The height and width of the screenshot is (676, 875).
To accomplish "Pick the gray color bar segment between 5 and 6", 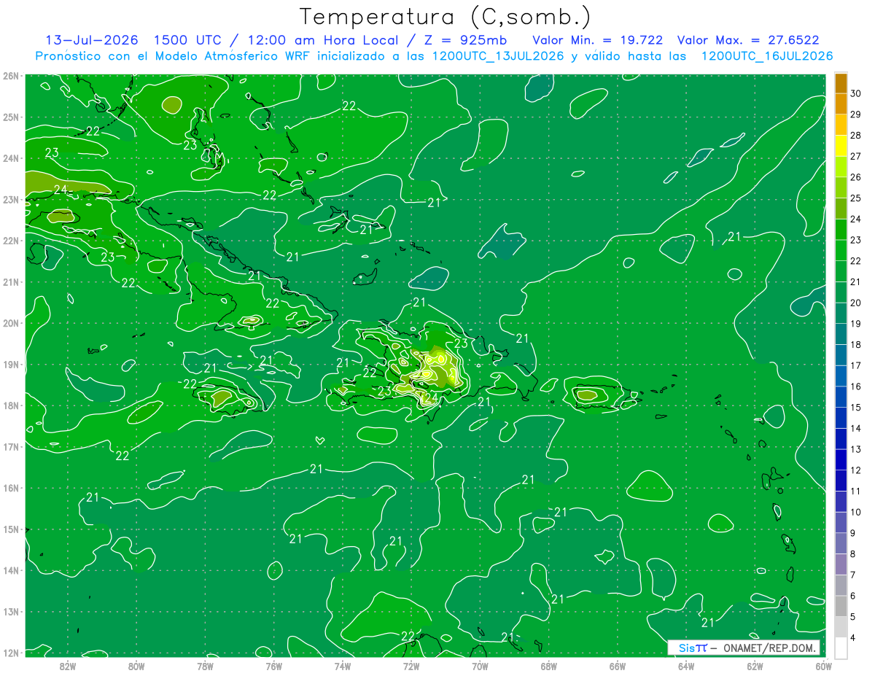I will (x=841, y=606).
